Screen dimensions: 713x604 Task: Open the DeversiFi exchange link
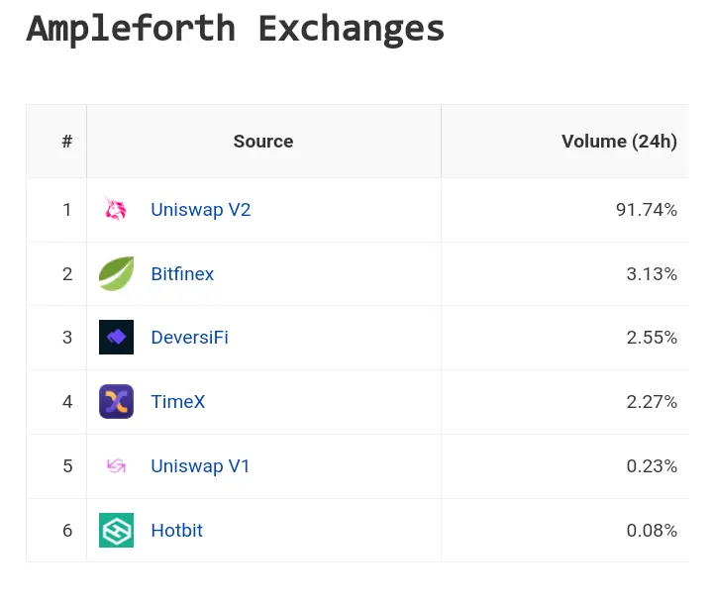[x=189, y=338]
